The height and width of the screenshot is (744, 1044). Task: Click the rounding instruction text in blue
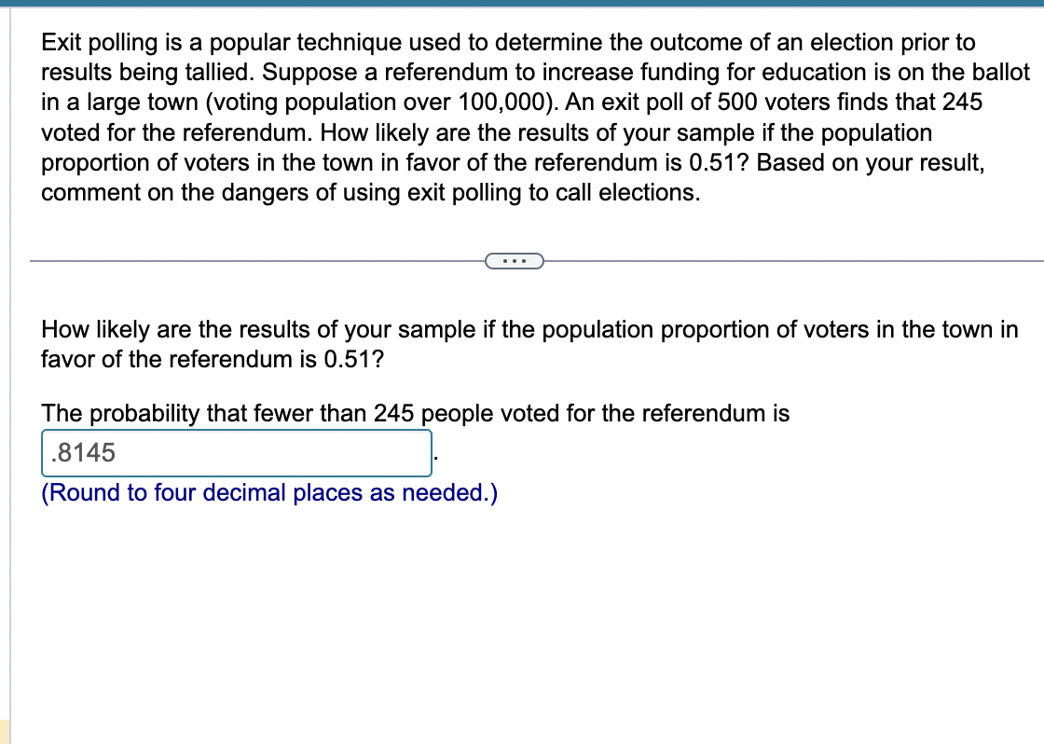[x=270, y=492]
